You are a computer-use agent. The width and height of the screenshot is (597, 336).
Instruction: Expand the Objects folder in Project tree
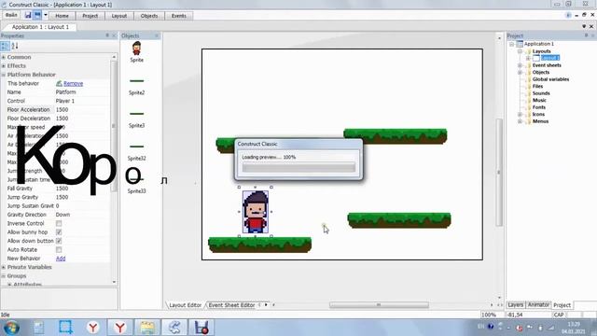pyautogui.click(x=521, y=73)
